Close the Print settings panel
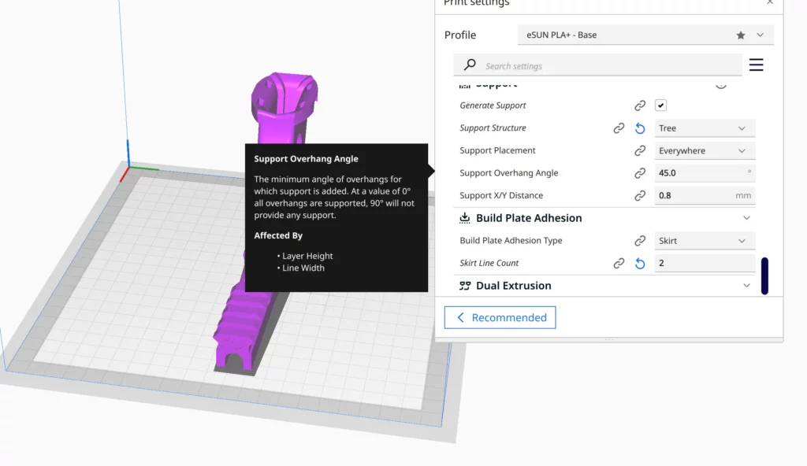Image resolution: width=807 pixels, height=466 pixels. [770, 4]
